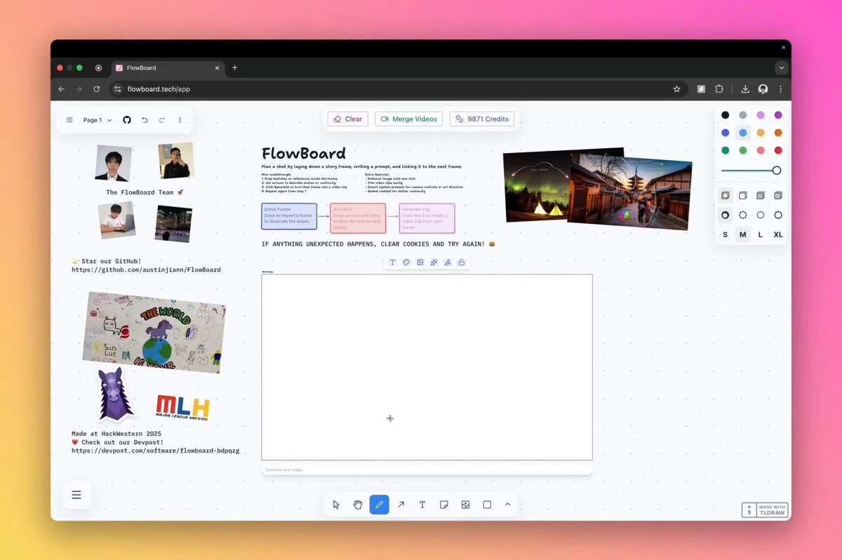This screenshot has height=560, width=842.
Task: Select the first fill style, no fill
Action: [725, 196]
